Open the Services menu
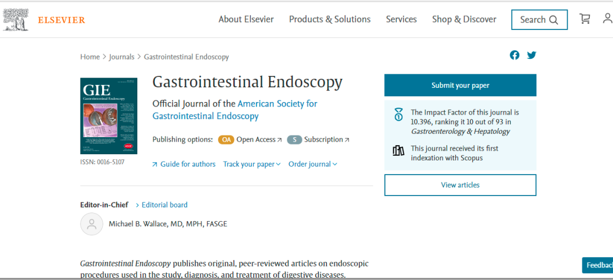Screen dimensions: 613x280 click(x=401, y=19)
